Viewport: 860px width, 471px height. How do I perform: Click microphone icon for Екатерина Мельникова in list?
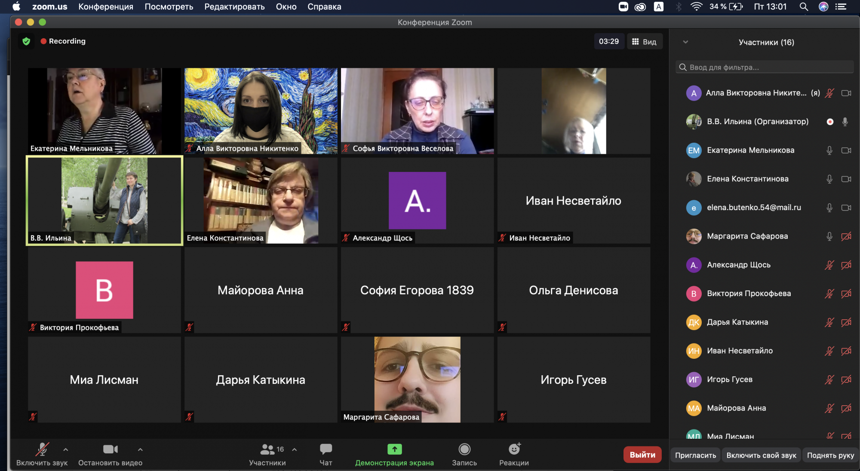[829, 150]
